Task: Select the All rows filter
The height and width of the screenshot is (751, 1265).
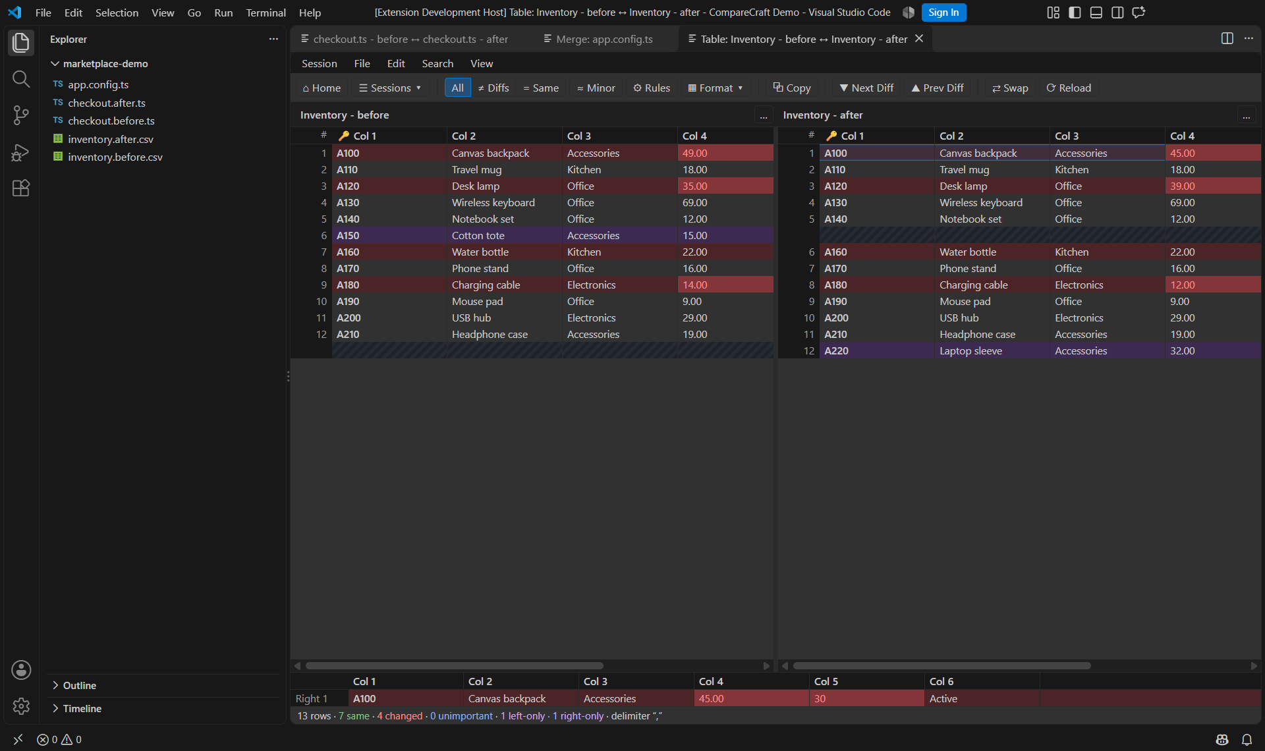Action: [457, 88]
